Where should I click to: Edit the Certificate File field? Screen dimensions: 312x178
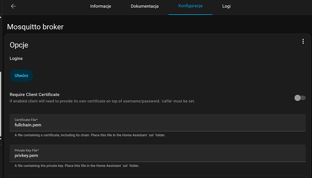(x=158, y=123)
